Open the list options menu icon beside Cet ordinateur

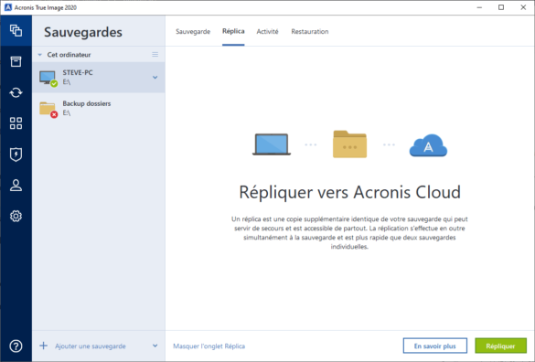[x=155, y=55]
